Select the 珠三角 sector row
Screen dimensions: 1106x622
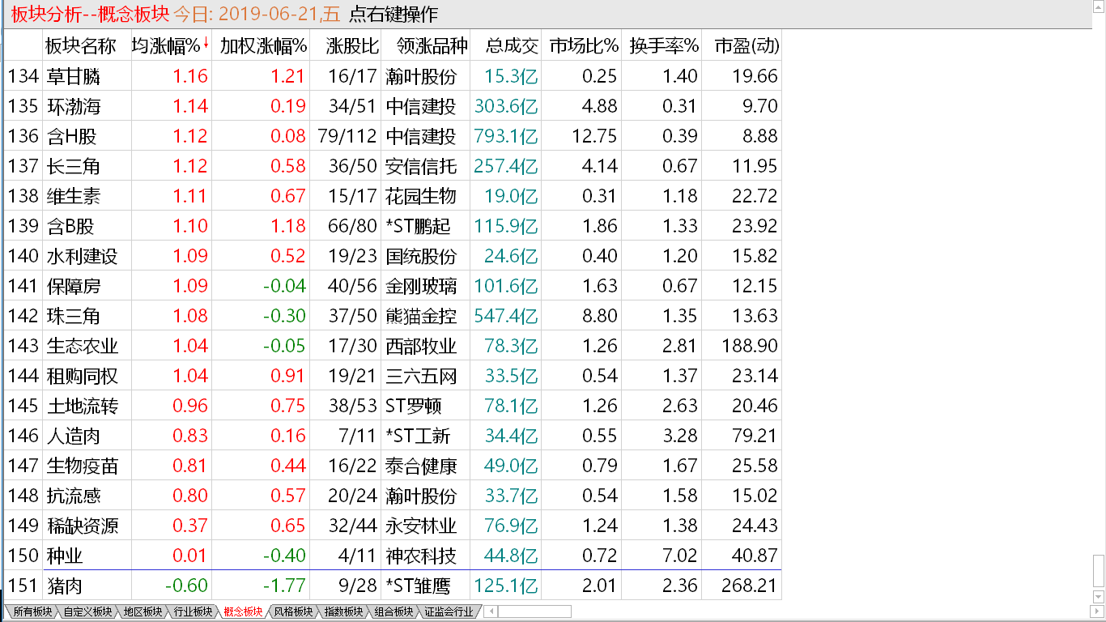[393, 316]
